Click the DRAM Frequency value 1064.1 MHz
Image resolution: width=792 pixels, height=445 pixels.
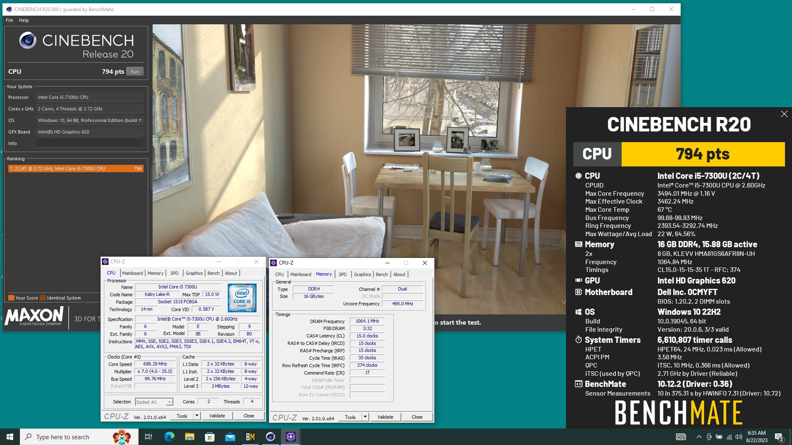pyautogui.click(x=367, y=321)
